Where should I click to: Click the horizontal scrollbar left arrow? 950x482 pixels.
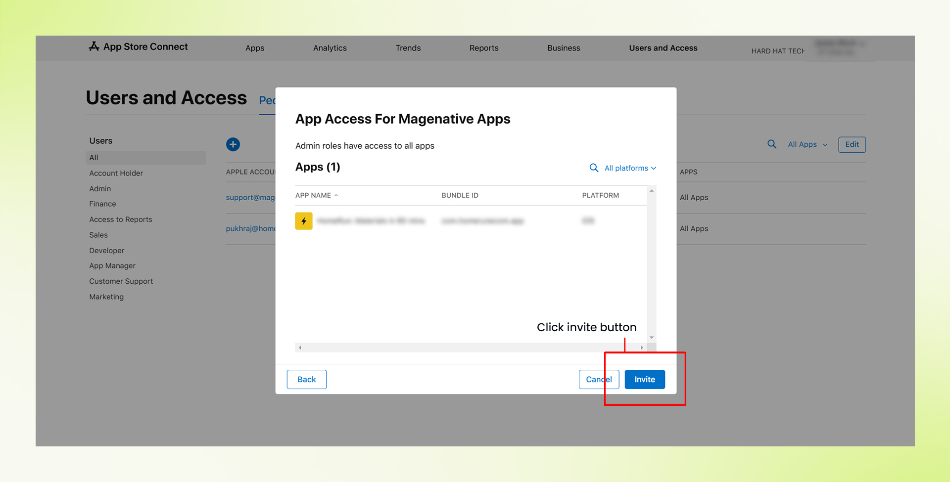[300, 348]
